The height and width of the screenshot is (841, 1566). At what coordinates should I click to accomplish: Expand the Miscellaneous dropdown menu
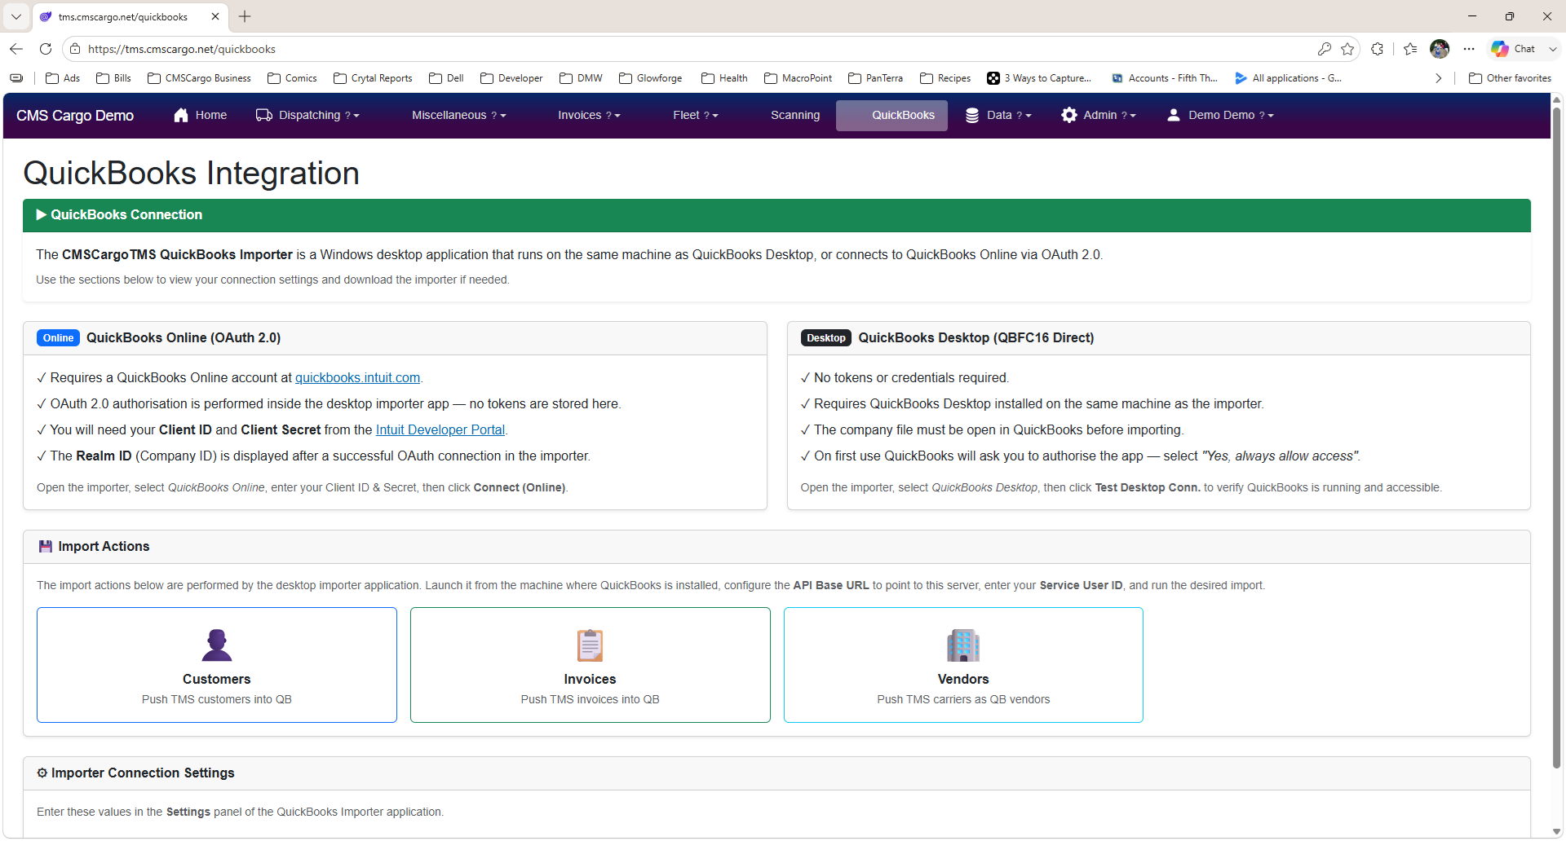[x=458, y=115]
